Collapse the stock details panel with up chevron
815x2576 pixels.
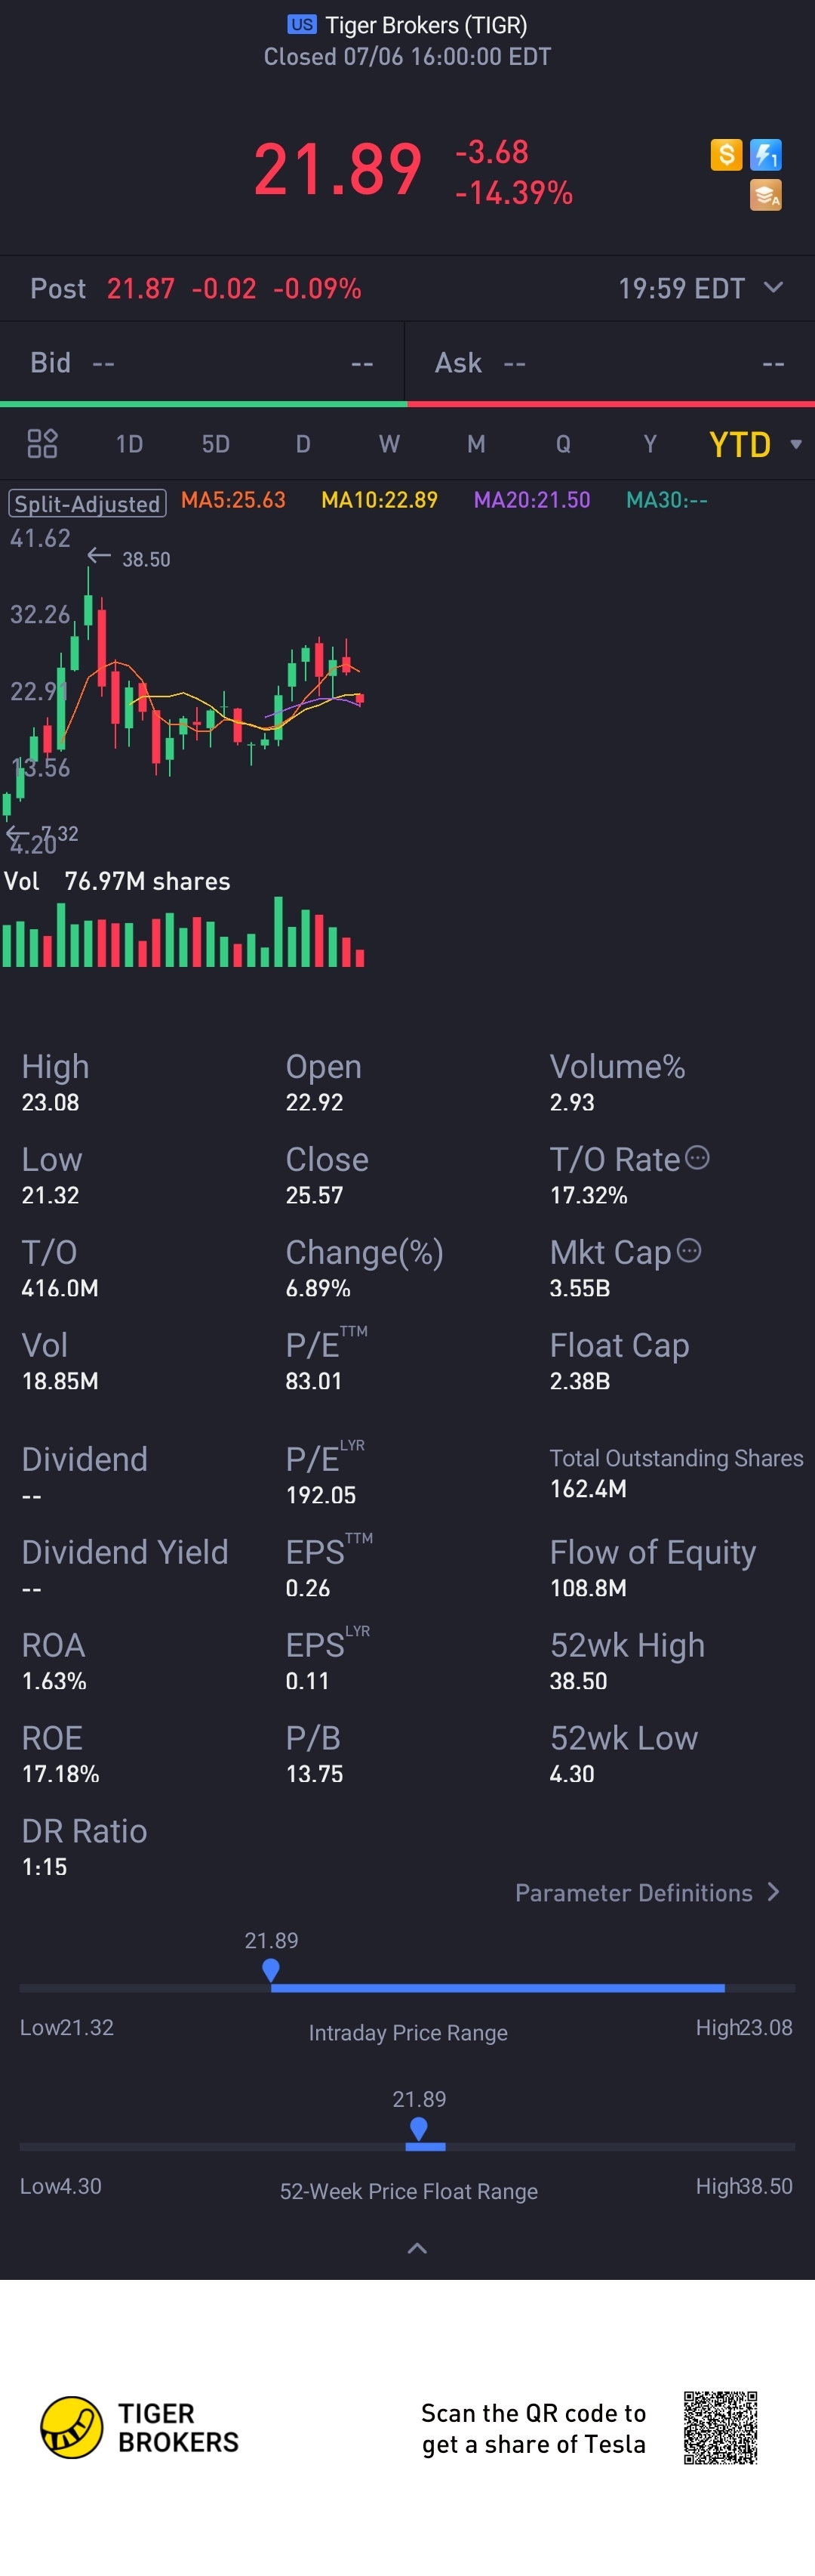click(x=417, y=2248)
